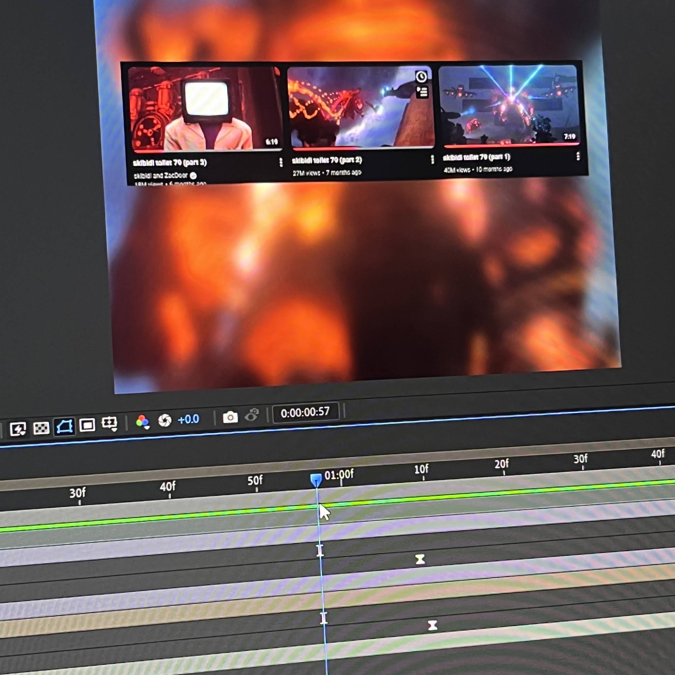Screen dimensions: 675x675
Task: Open the Fast Previews options icon
Action: (18, 429)
